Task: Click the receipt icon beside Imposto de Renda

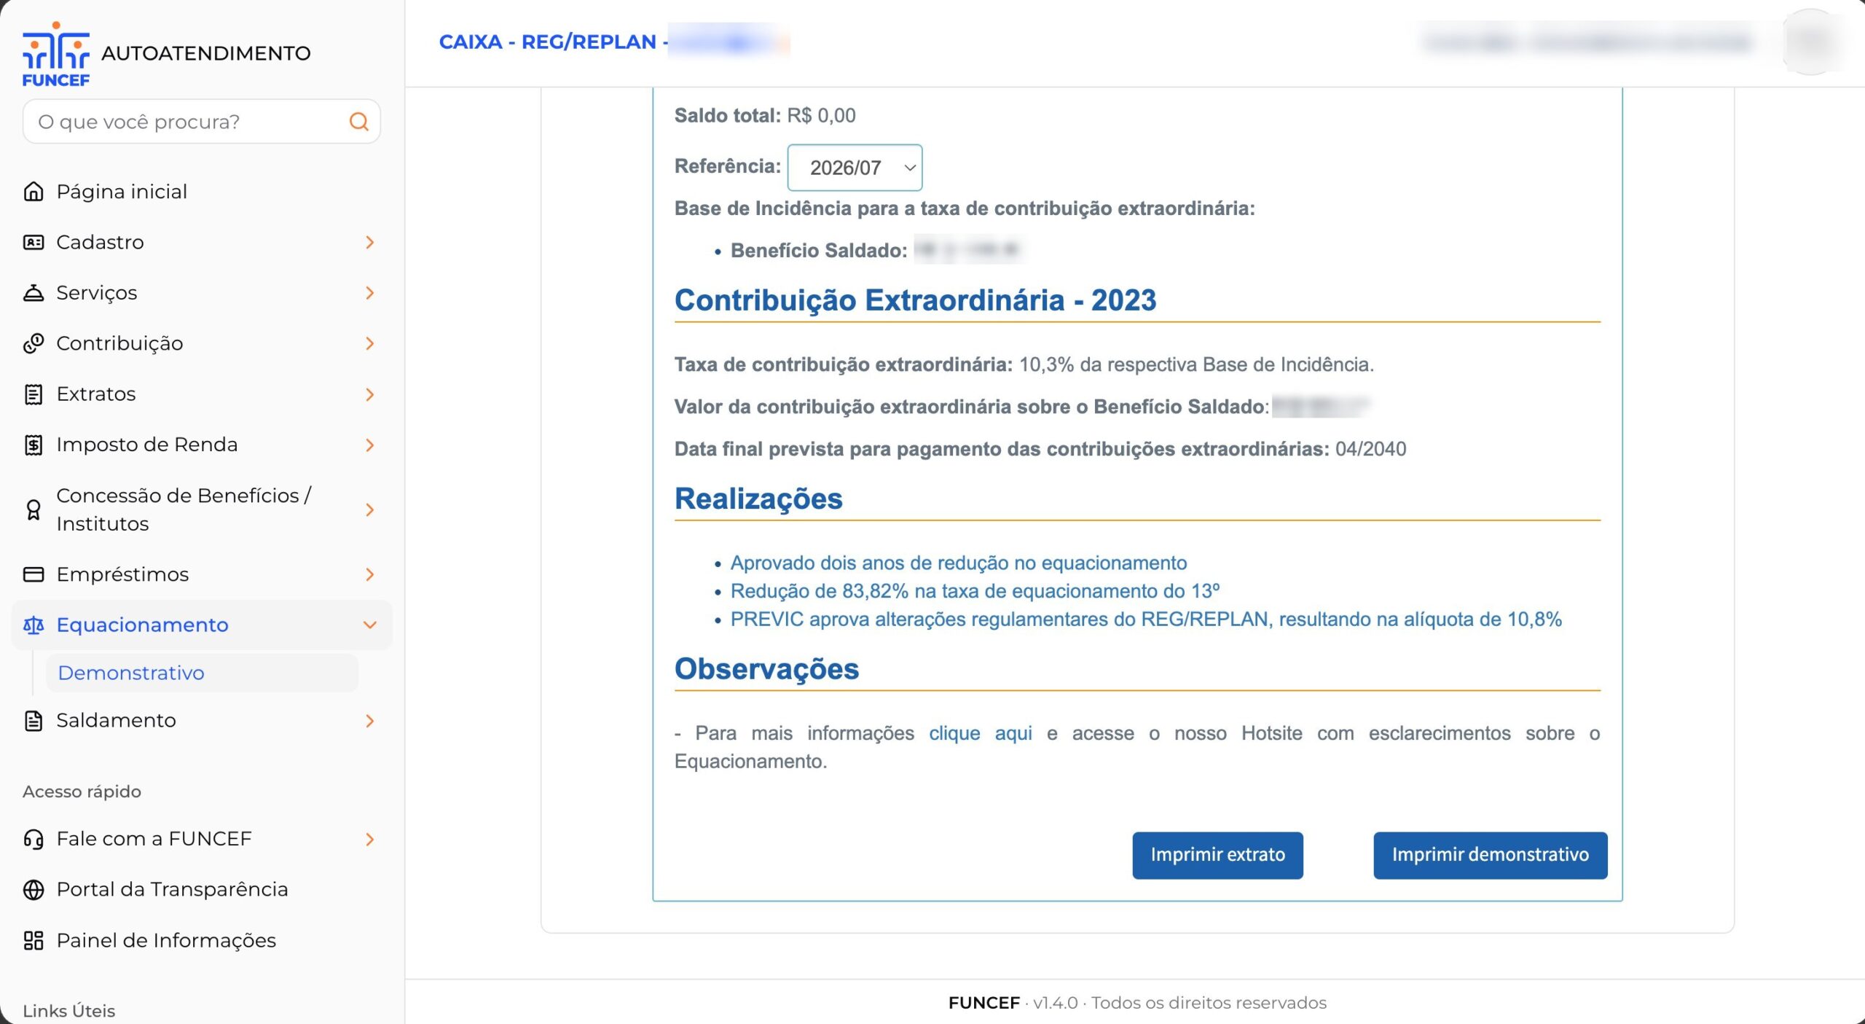Action: 34,445
